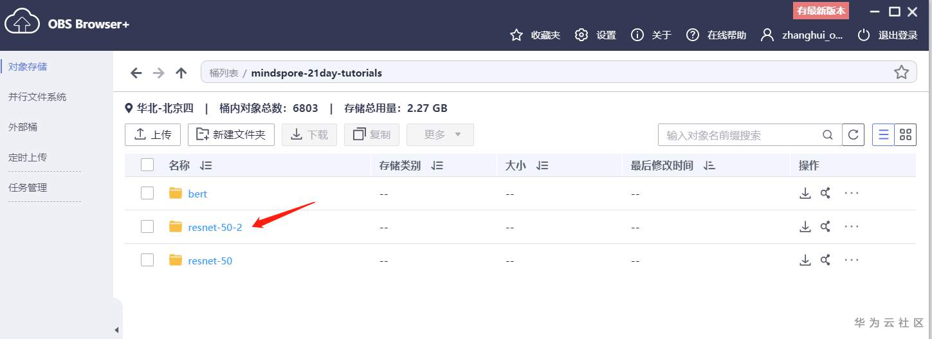
Task: Refresh the object list
Action: (x=854, y=135)
